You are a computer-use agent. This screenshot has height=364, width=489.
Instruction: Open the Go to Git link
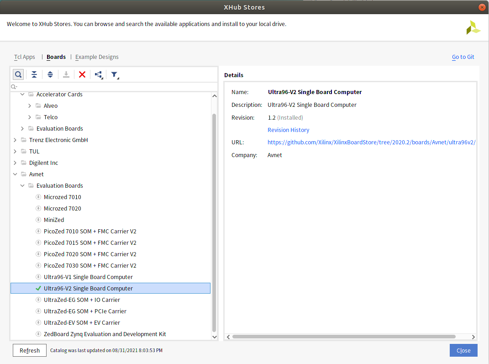tap(463, 57)
